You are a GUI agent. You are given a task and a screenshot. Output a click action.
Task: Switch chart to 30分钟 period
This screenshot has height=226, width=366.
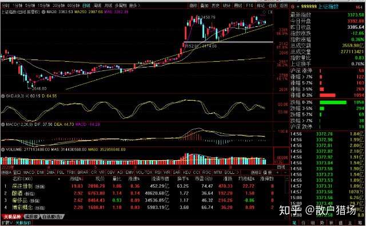[x=58, y=5]
